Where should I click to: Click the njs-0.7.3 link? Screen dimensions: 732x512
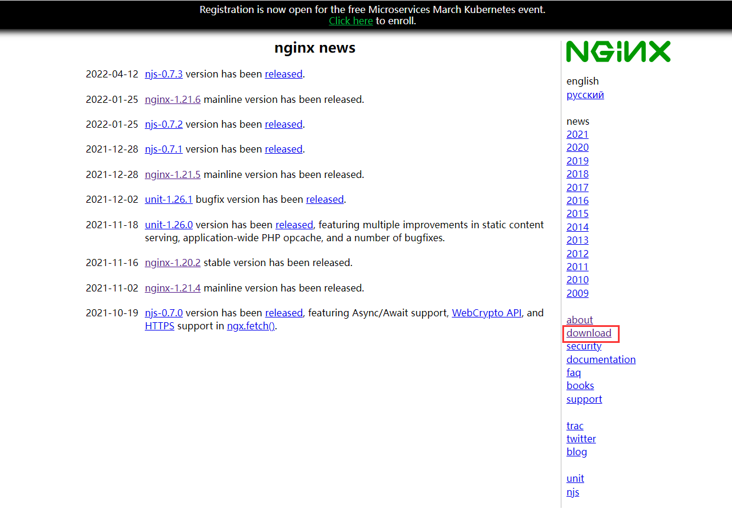163,74
